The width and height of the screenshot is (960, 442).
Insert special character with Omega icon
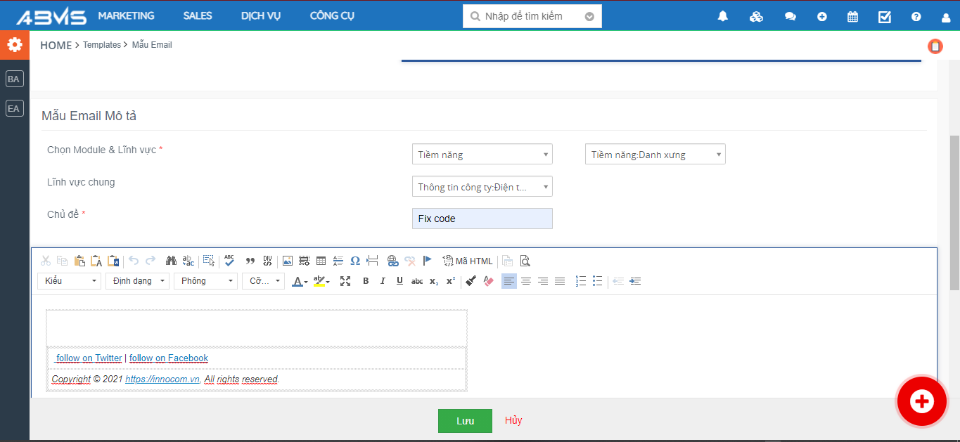point(355,261)
